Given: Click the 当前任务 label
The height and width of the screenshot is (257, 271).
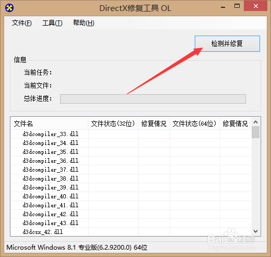Looking at the screenshot, I should coord(38,72).
